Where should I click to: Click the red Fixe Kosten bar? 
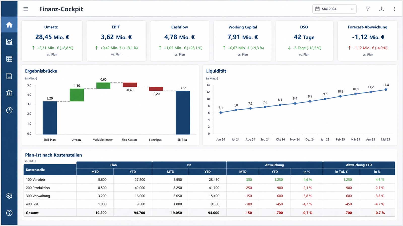tap(130, 85)
